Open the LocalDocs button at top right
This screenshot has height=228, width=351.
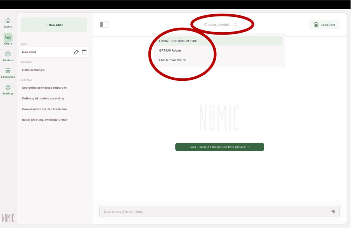pyautogui.click(x=324, y=25)
